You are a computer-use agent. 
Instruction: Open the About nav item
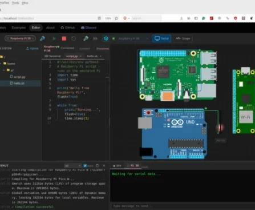[50, 27]
